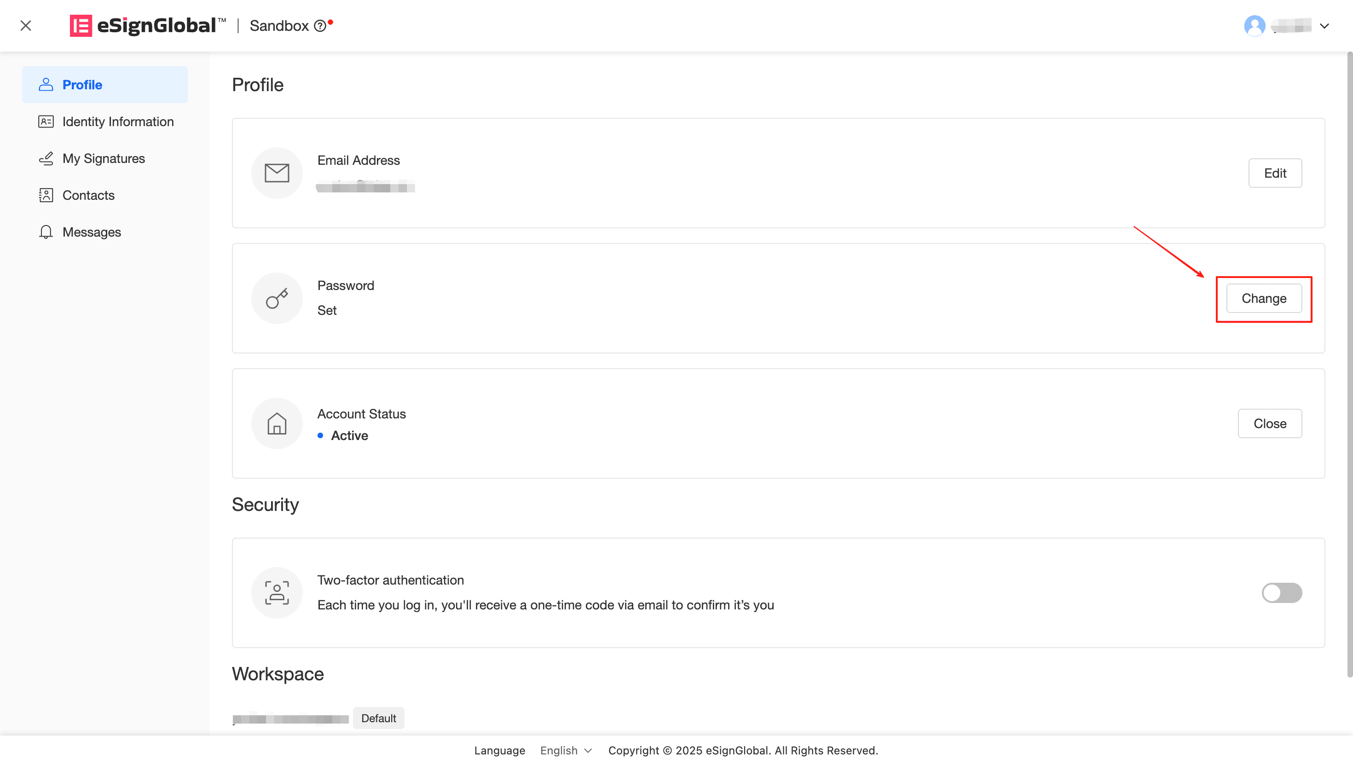Click the vertical page scrollbar
Viewport: 1353px width, 765px height.
[x=1349, y=363]
